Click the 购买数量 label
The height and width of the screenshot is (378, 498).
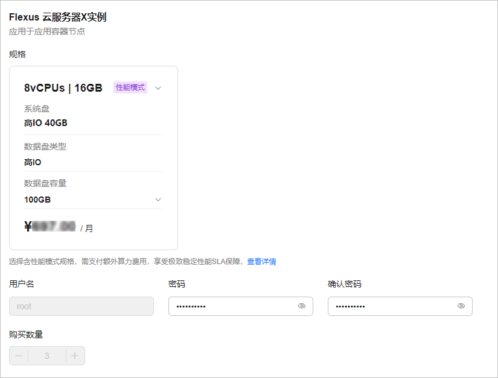coord(26,335)
